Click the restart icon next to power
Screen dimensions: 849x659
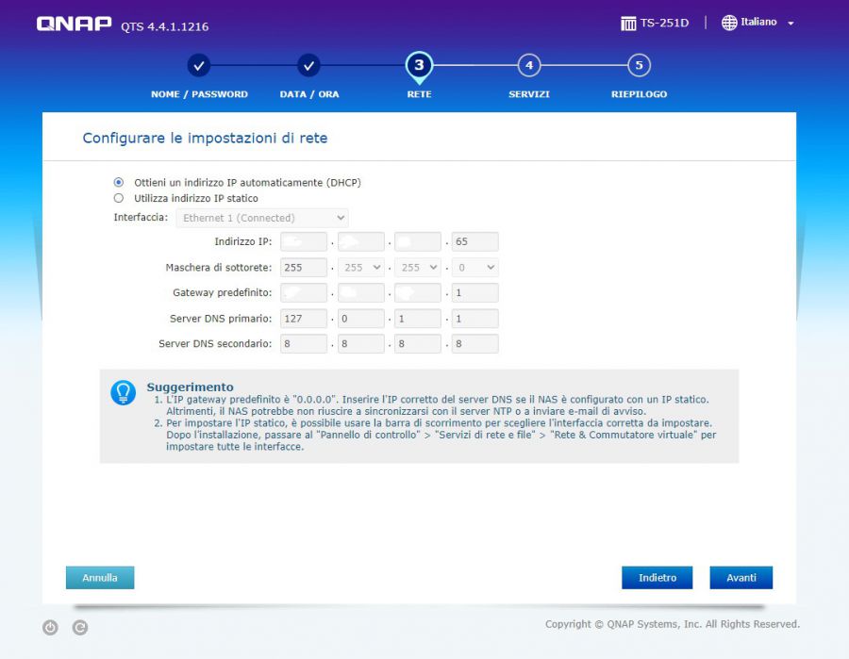[x=80, y=627]
